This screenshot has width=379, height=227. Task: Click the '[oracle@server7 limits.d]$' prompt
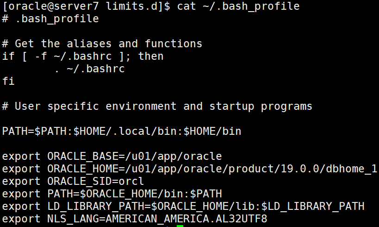[86, 6]
